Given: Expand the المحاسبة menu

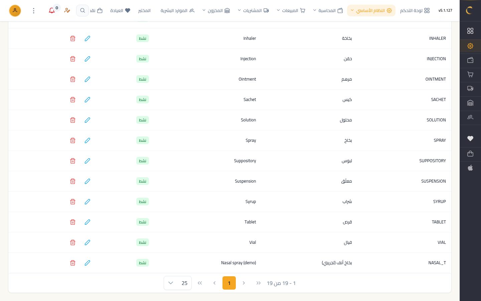Looking at the screenshot, I should coord(328,11).
